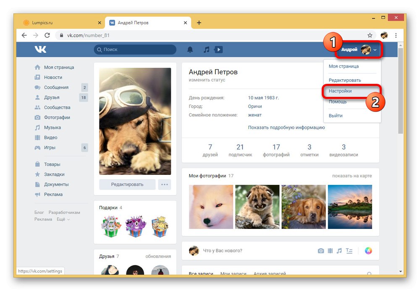Open the Chrome three-dot menu

tap(396, 35)
